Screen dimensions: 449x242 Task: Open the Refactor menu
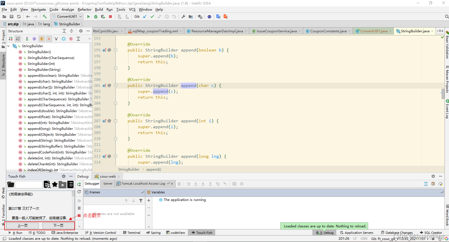pyautogui.click(x=85, y=10)
